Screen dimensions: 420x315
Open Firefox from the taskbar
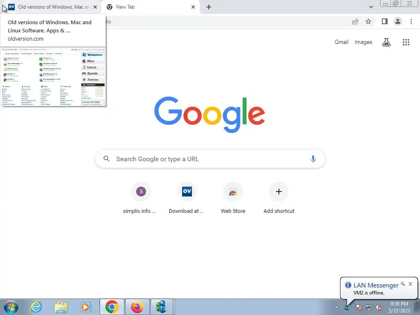click(137, 307)
